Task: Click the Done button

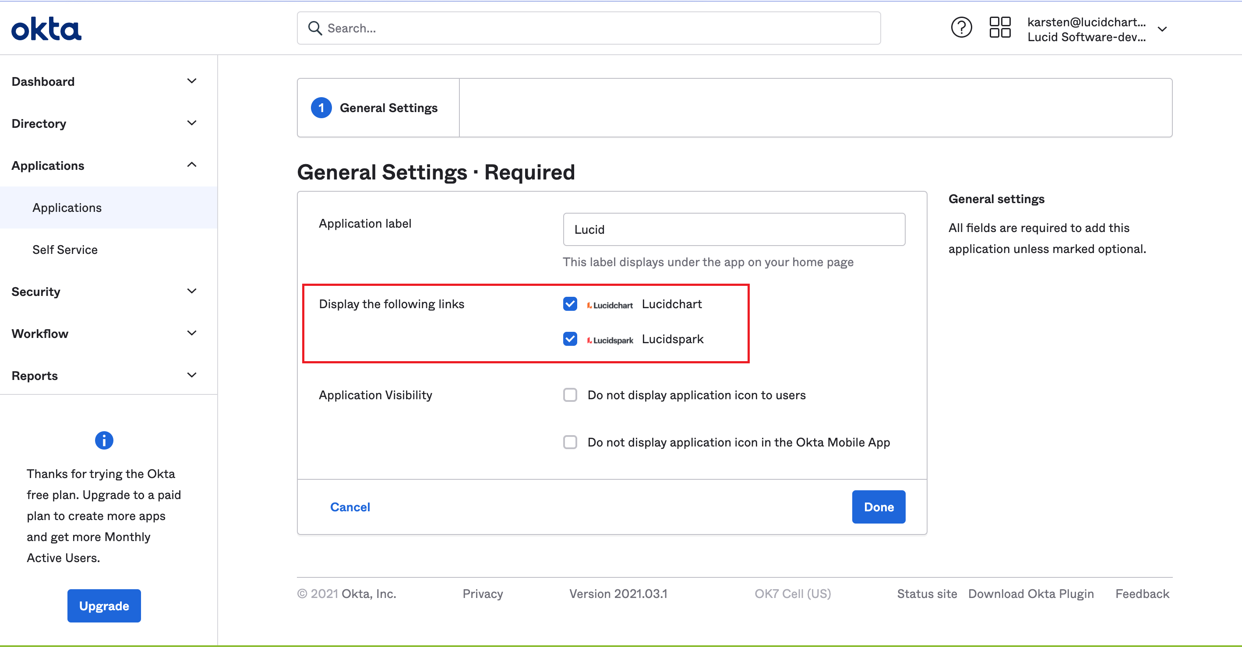Action: tap(878, 507)
